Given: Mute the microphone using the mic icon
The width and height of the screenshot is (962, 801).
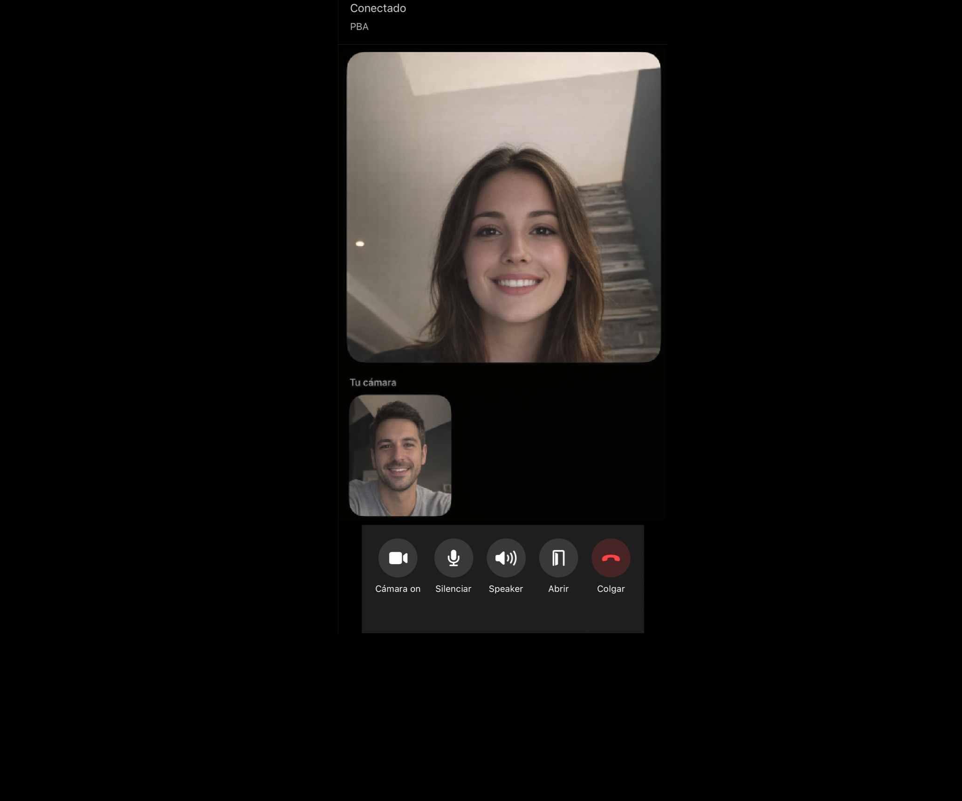Looking at the screenshot, I should (x=454, y=558).
